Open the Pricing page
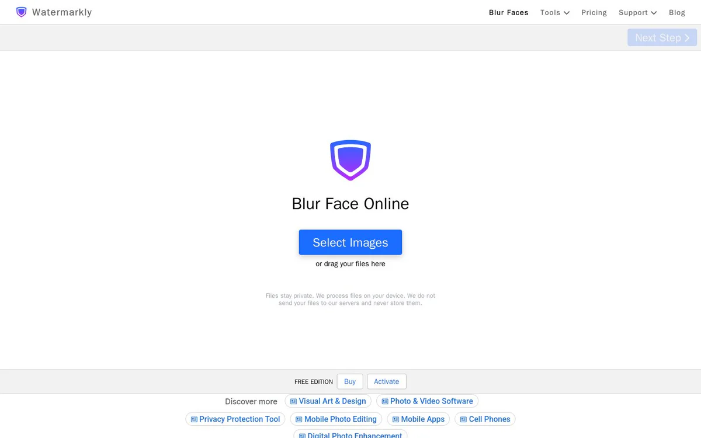The height and width of the screenshot is (438, 701). (x=594, y=12)
